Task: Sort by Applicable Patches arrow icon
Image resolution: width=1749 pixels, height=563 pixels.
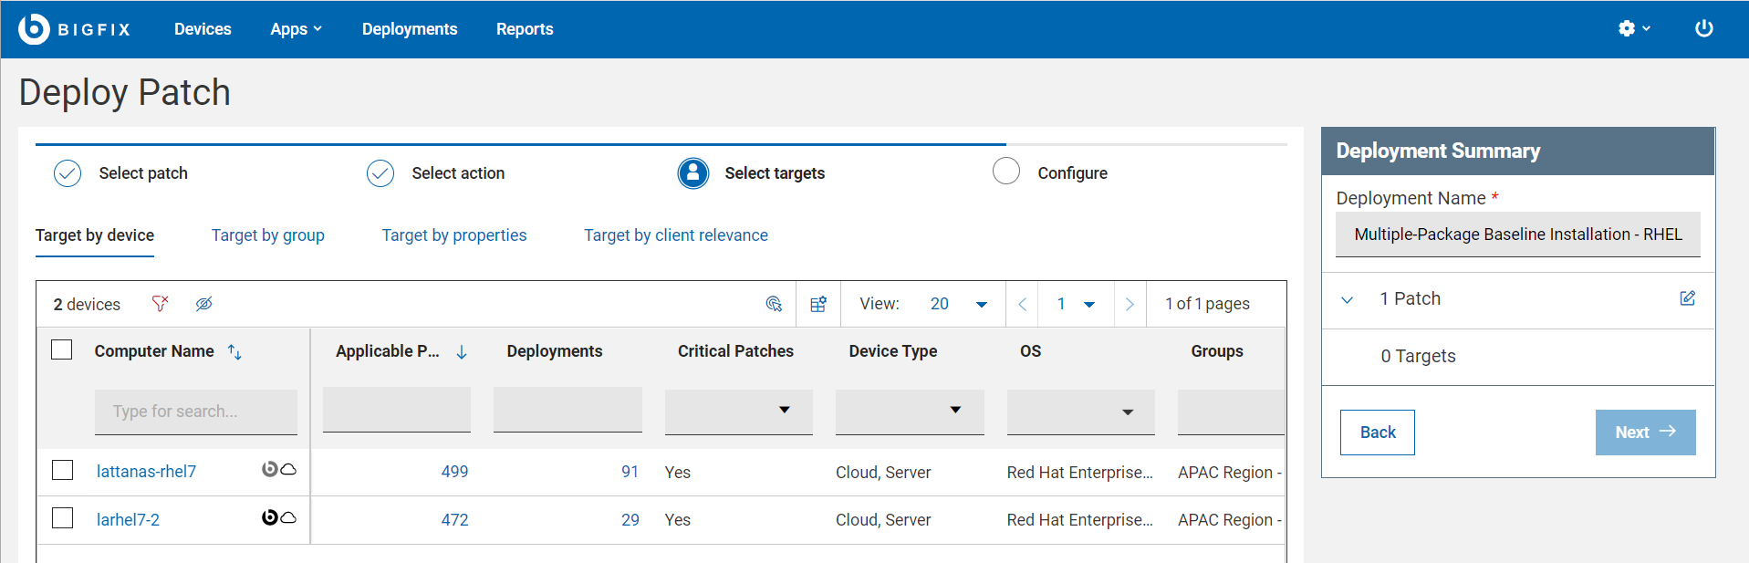Action: coord(462,352)
